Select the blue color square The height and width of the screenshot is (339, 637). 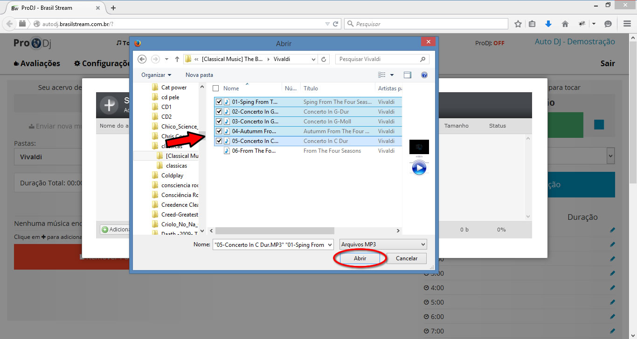(599, 125)
